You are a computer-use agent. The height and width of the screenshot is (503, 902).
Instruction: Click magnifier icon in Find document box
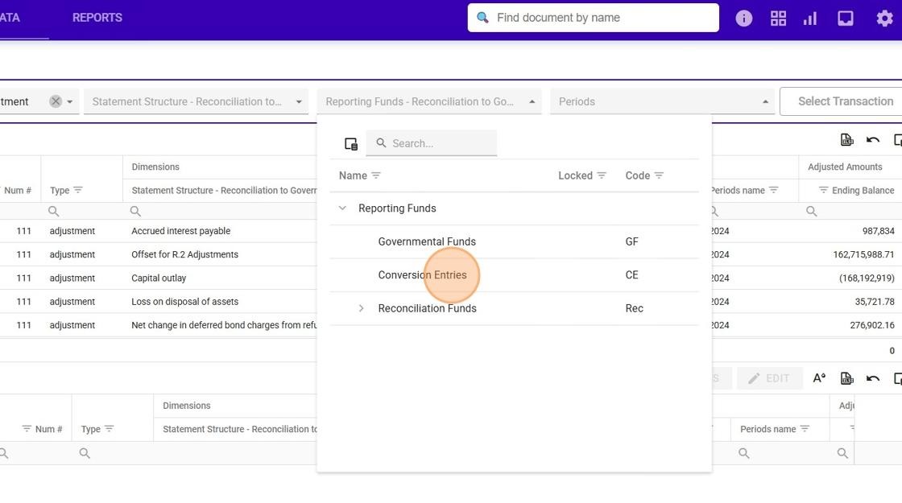point(482,18)
